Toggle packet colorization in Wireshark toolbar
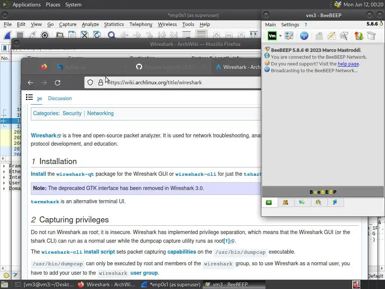385x289 pixels. coord(202,34)
